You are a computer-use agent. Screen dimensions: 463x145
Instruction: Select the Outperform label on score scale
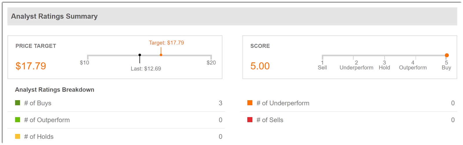(x=413, y=68)
